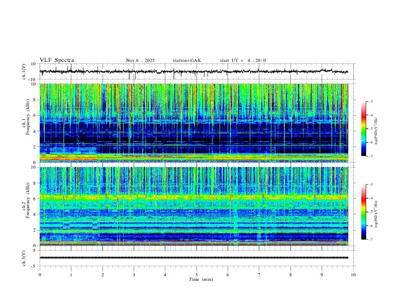Click the "2" kHz tick on ch.2 spectrogram
The width and height of the screenshot is (398, 308).
pyautogui.click(x=35, y=230)
